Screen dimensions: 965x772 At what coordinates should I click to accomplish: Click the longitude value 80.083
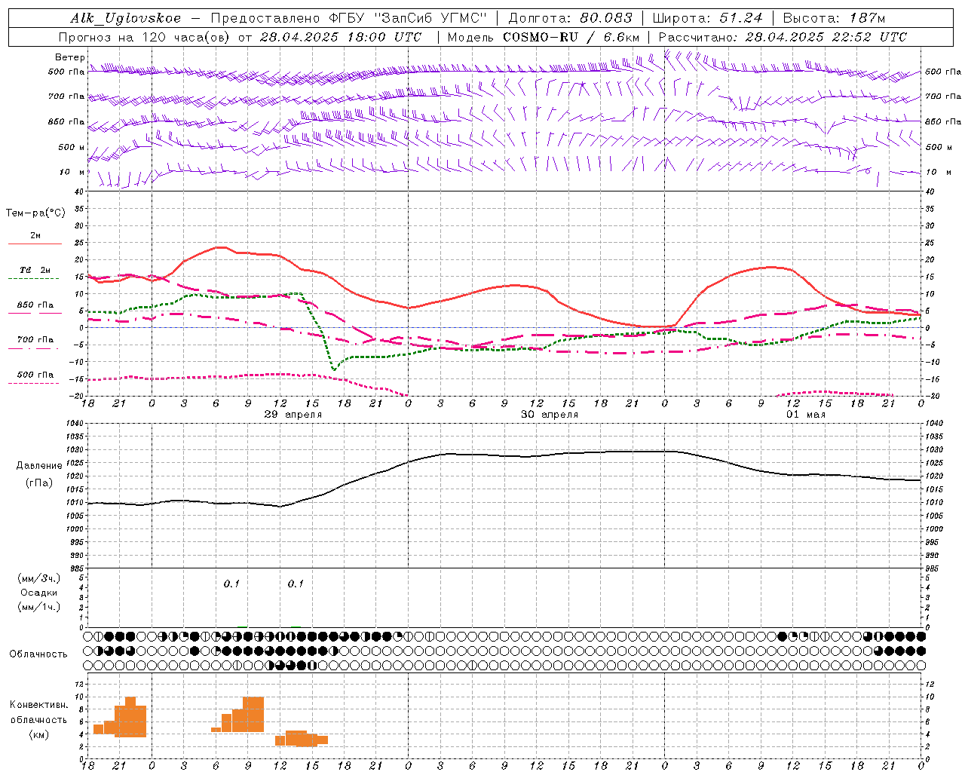point(605,18)
